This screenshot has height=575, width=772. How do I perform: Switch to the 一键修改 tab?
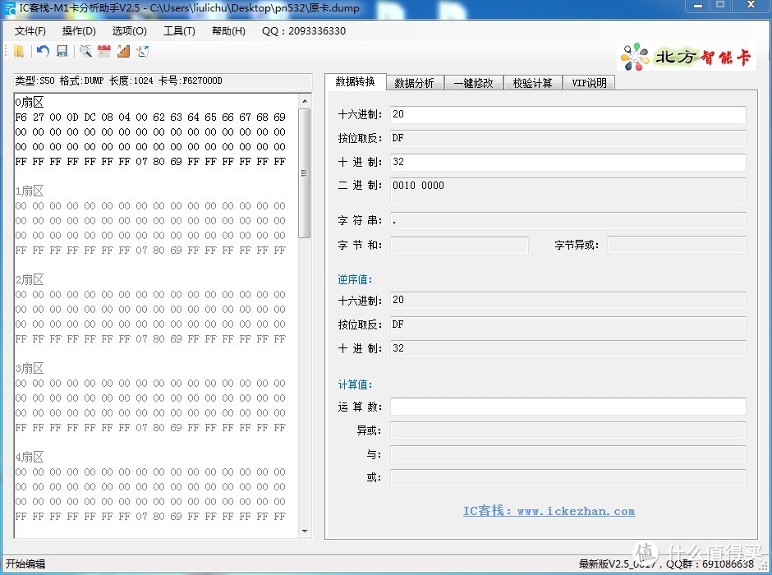[x=474, y=83]
